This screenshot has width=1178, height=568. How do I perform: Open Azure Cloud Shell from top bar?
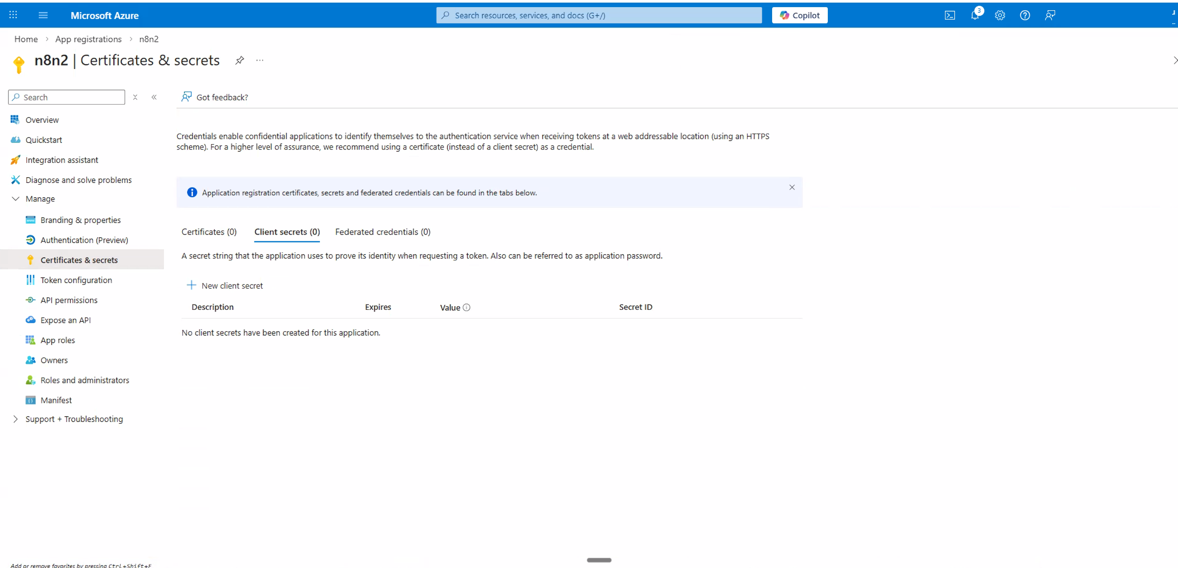(x=949, y=15)
